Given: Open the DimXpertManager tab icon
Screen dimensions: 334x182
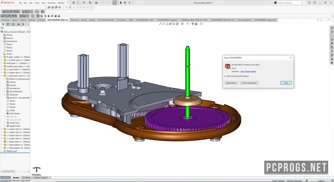Looking at the screenshot, I should point(18,24).
